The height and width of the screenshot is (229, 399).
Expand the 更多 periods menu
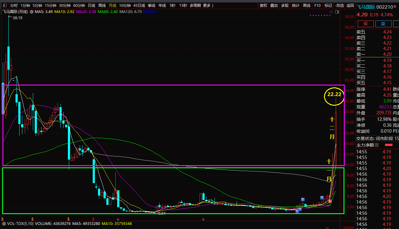click(x=208, y=6)
